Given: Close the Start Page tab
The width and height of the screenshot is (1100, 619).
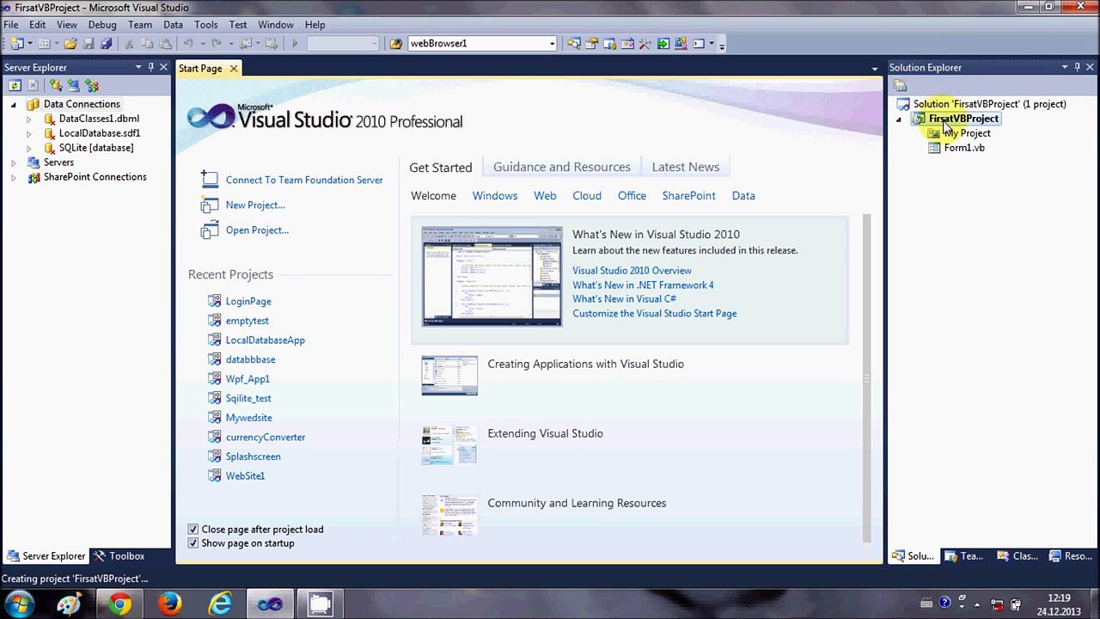Looking at the screenshot, I should coord(233,68).
